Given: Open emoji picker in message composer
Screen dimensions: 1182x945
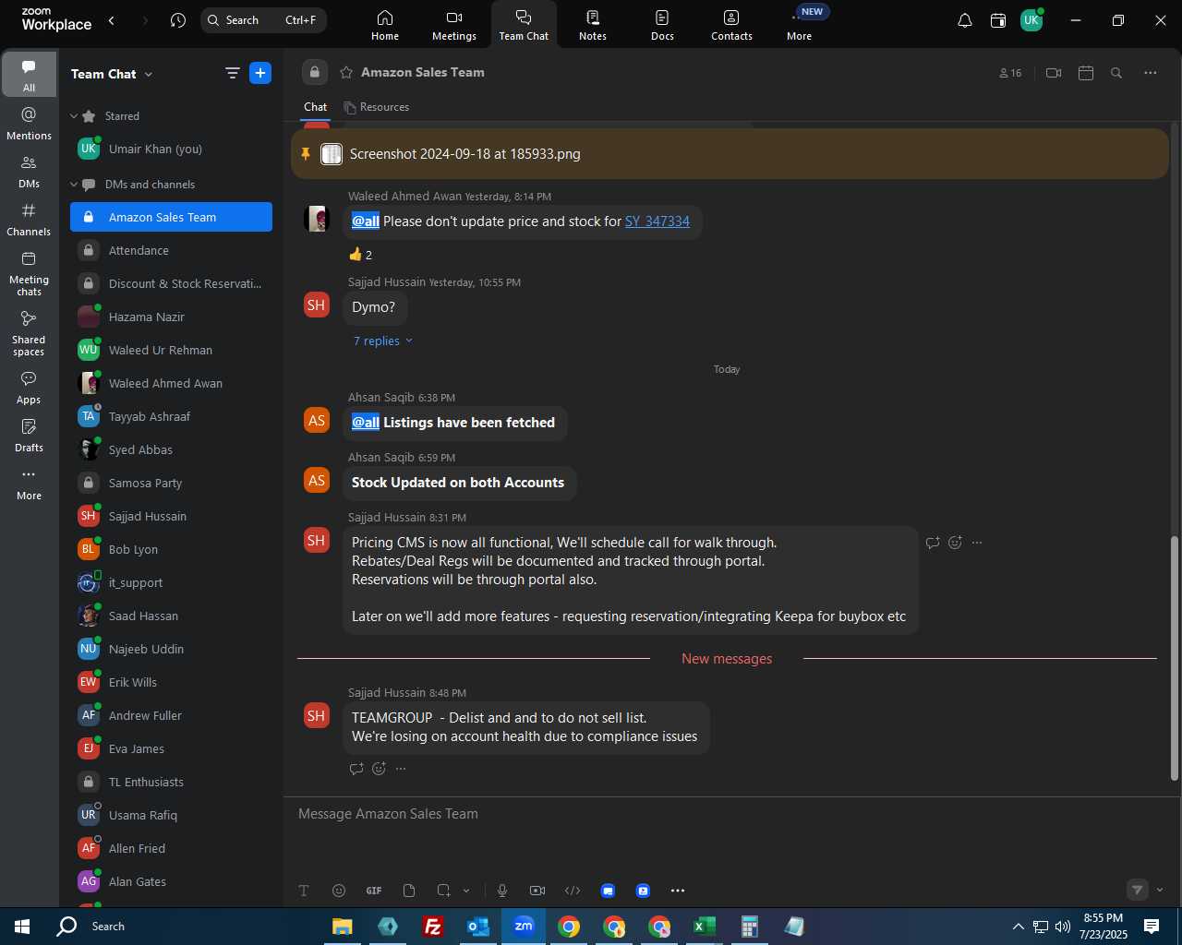Looking at the screenshot, I should [339, 891].
